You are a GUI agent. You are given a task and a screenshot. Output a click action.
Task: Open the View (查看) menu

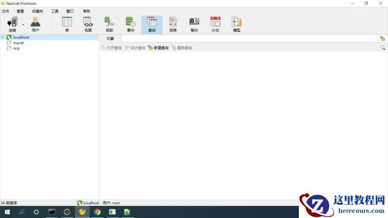point(20,11)
